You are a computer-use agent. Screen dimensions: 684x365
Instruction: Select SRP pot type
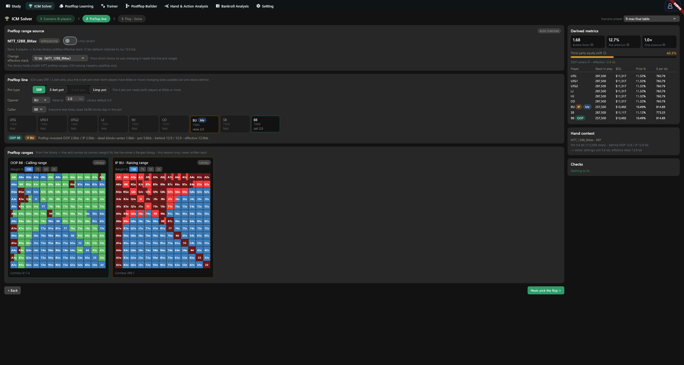[39, 90]
